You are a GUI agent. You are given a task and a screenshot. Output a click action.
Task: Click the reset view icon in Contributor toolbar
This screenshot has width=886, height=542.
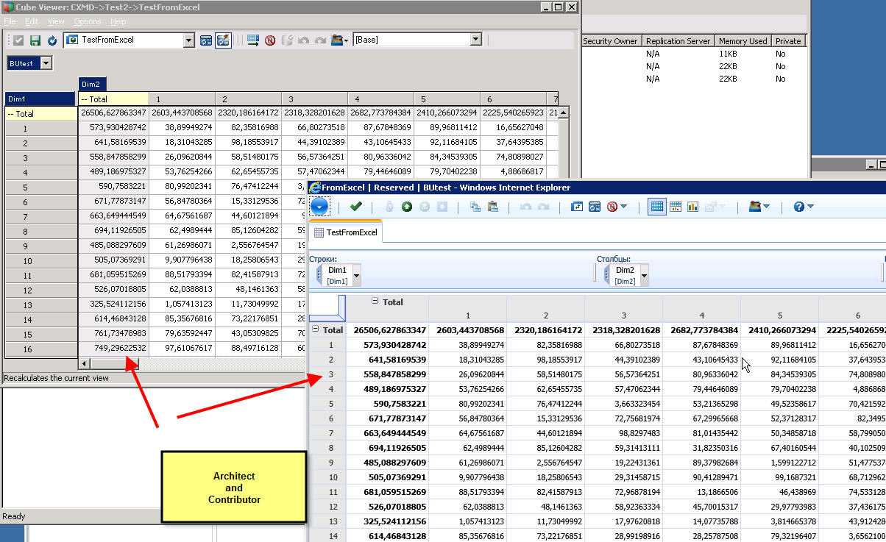pyautogui.click(x=577, y=207)
